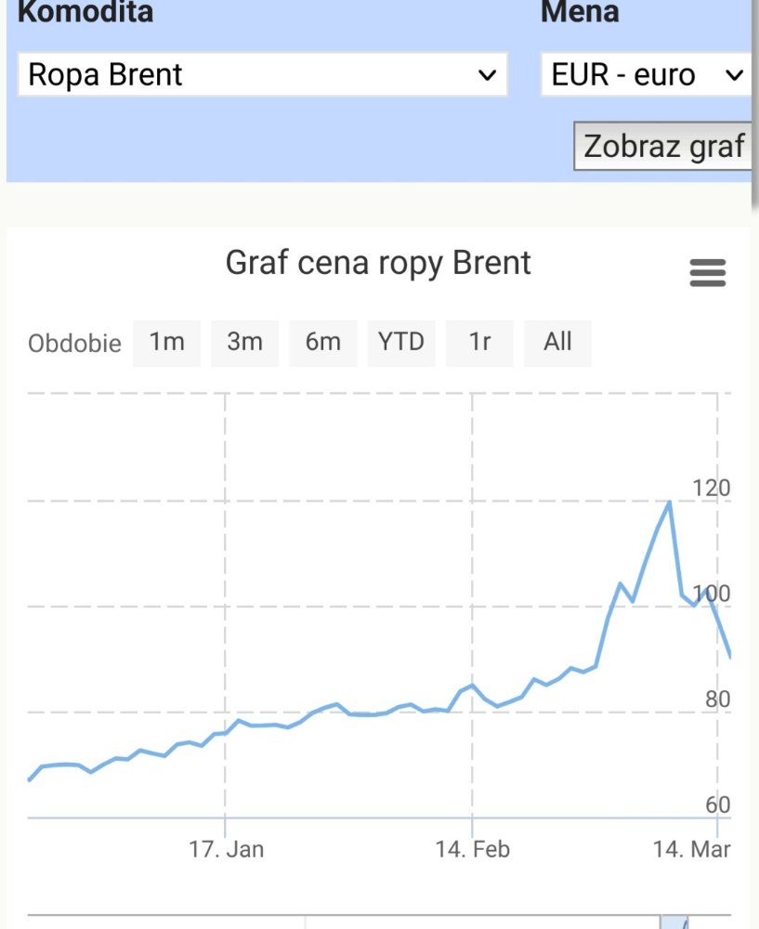Show the All period range
The height and width of the screenshot is (929, 759).
(557, 342)
